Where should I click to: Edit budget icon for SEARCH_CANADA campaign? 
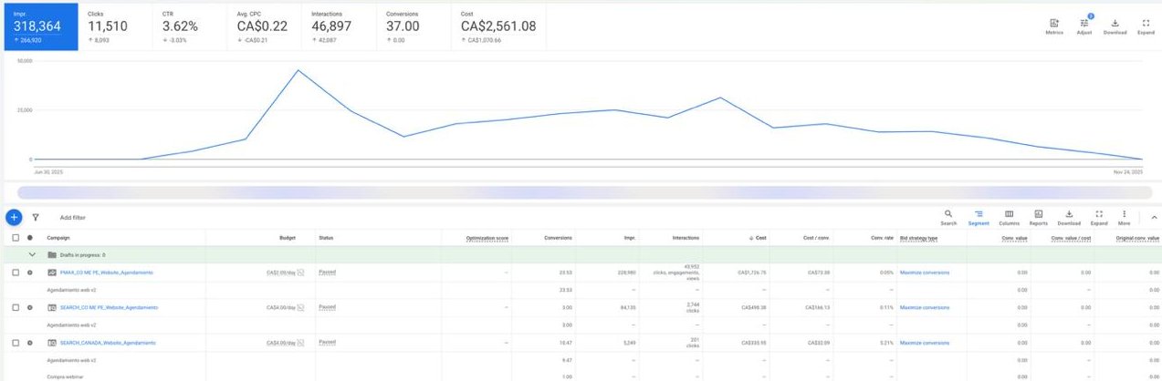click(300, 343)
